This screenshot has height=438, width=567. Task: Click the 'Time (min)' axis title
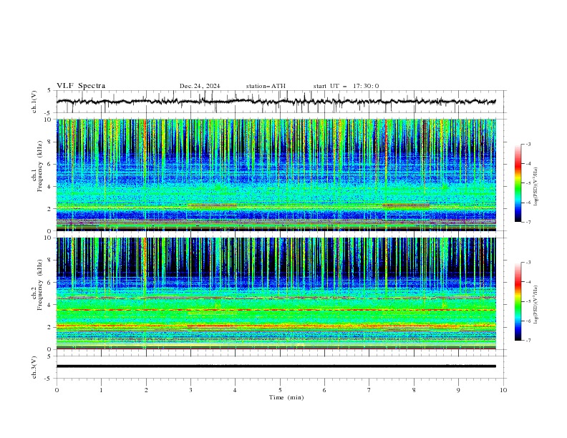286,397
